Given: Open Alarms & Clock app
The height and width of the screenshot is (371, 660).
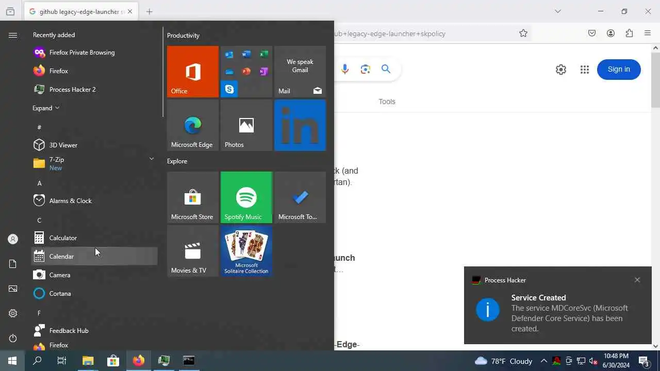Looking at the screenshot, I should pyautogui.click(x=94, y=201).
